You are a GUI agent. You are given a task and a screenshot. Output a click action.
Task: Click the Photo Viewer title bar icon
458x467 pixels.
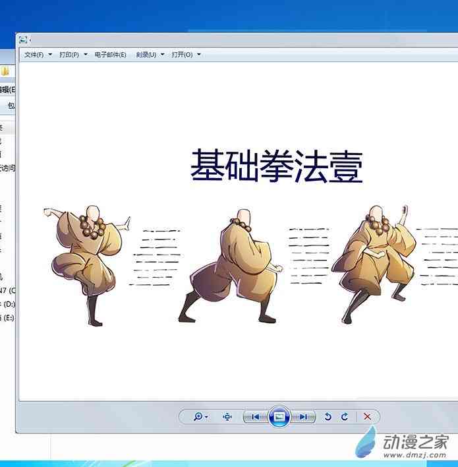point(23,40)
